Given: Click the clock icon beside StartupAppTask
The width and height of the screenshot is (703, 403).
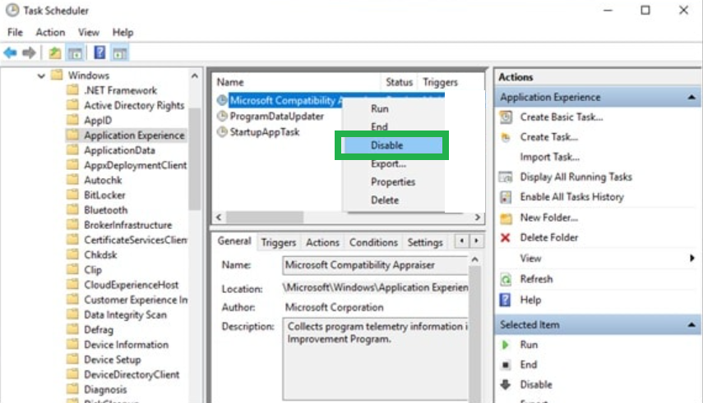Looking at the screenshot, I should (x=222, y=132).
